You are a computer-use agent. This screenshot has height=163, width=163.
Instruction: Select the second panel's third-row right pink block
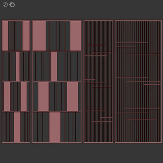pyautogui.click(x=73, y=97)
